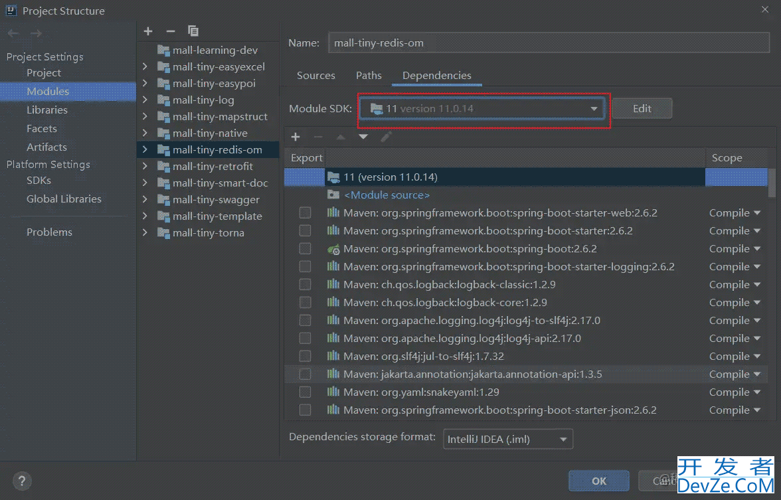This screenshot has width=781, height=500.
Task: Check Export for logback-core:1.2.9
Action: pos(305,302)
